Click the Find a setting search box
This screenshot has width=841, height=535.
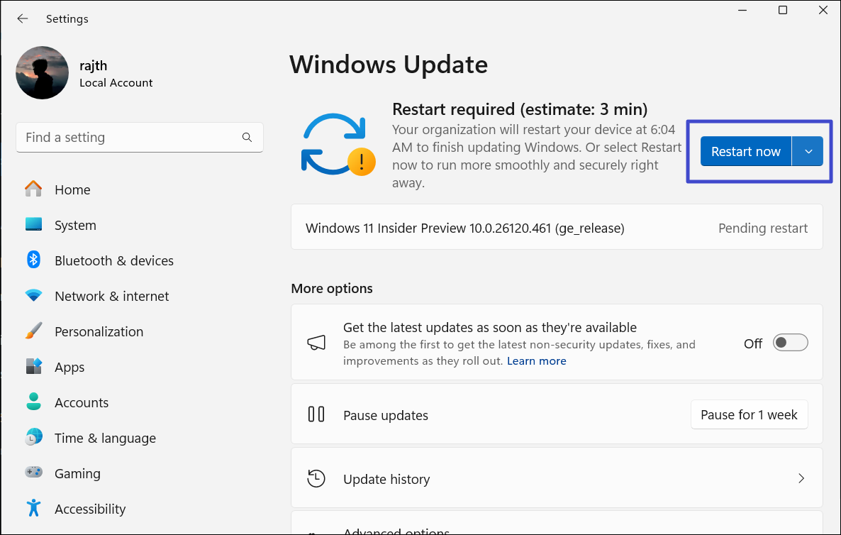pyautogui.click(x=128, y=138)
